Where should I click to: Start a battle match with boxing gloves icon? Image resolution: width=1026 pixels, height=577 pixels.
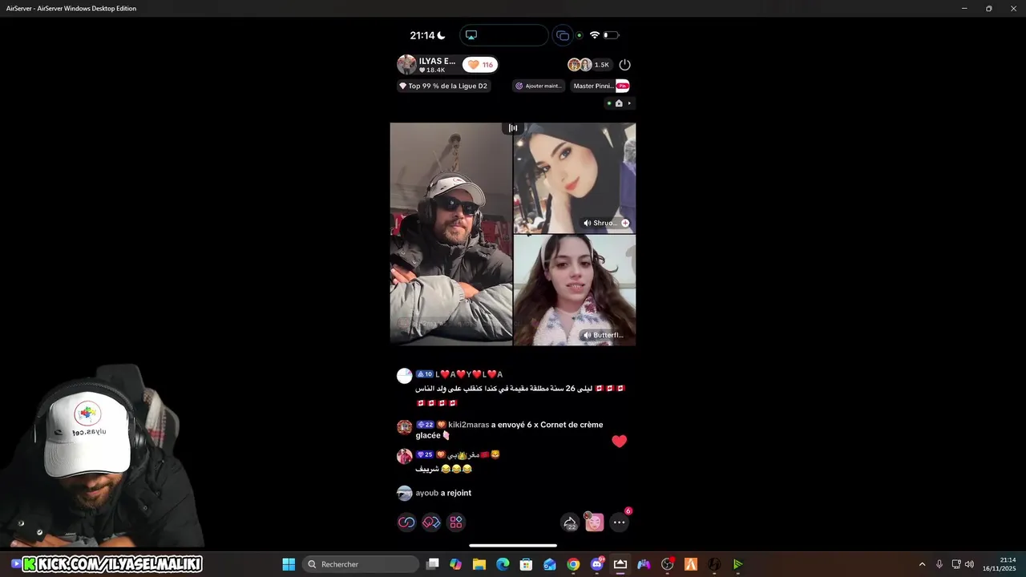pyautogui.click(x=431, y=523)
